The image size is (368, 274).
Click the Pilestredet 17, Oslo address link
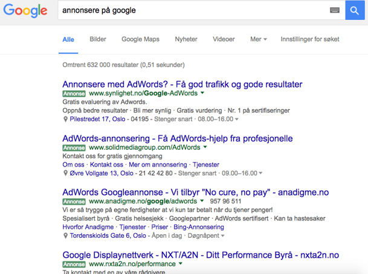[x=97, y=119]
